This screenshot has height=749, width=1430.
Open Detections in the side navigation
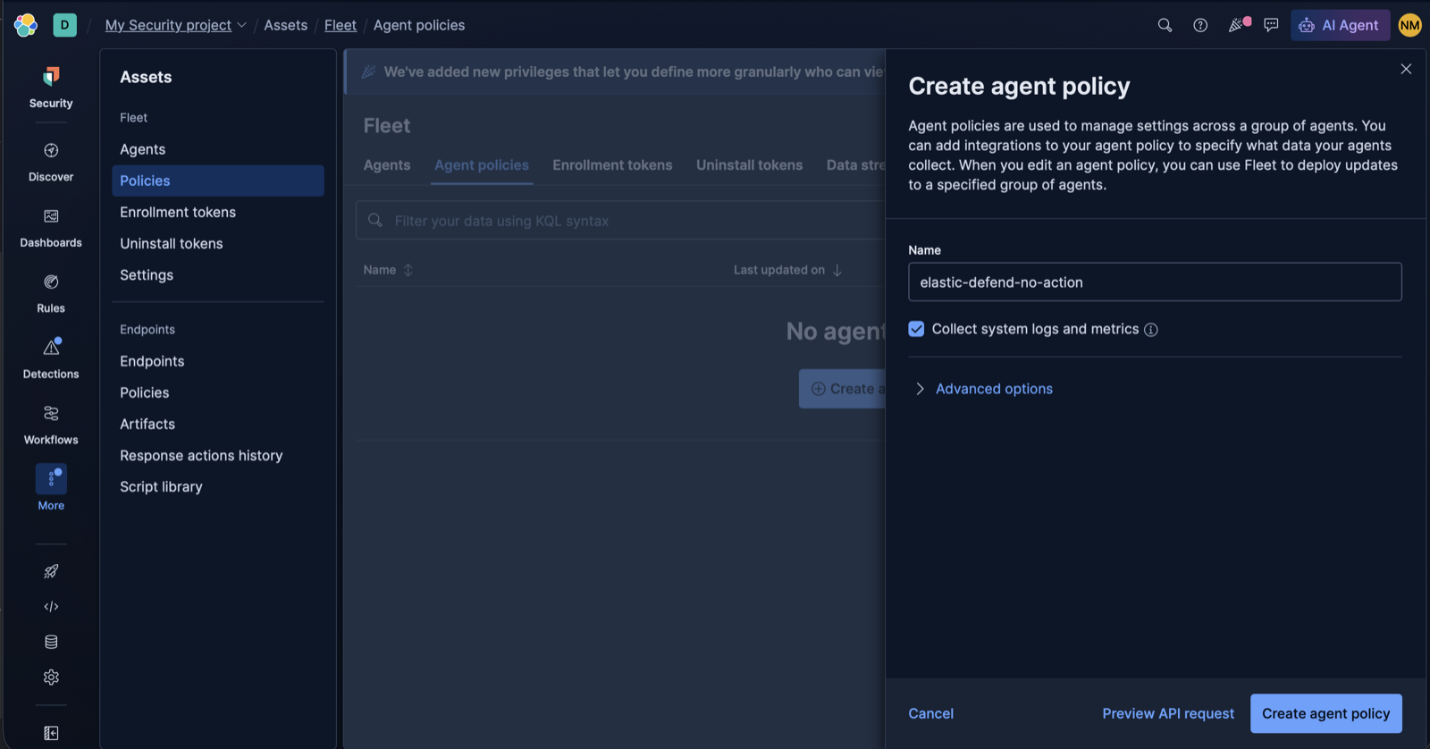point(51,358)
